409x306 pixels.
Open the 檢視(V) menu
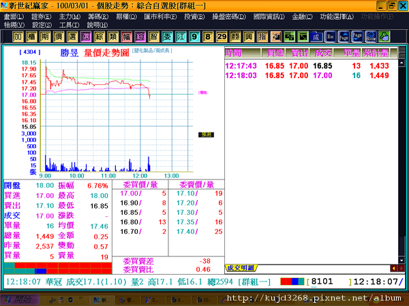pyautogui.click(x=14, y=25)
